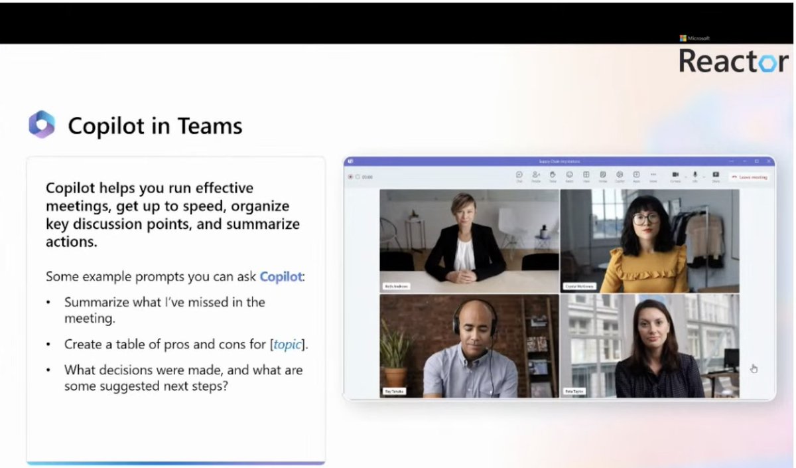This screenshot has width=796, height=468.
Task: Launch Copilot from the meeting toolbar
Action: (620, 177)
